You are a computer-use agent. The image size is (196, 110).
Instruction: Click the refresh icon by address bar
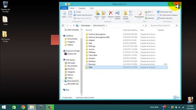pyautogui.click(x=146, y=25)
